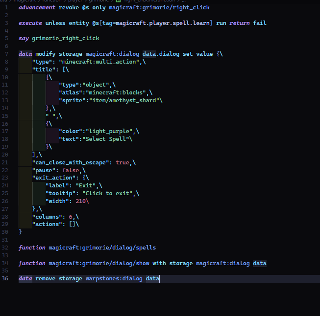Click the magicraft:grimorie/right_click advancement path
Screen dimensions: 320x316
[159, 7]
